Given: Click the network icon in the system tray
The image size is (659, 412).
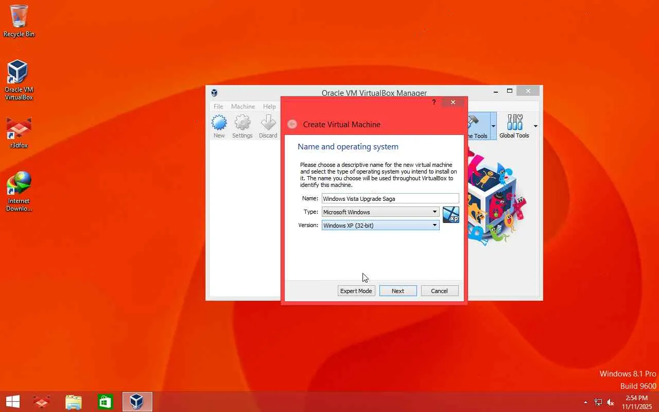Looking at the screenshot, I should point(598,402).
